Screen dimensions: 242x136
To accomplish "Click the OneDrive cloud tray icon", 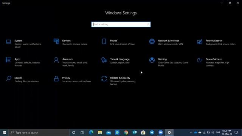I will pos(195,133).
